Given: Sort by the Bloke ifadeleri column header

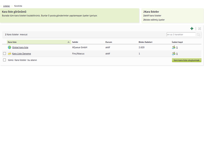Looking at the screenshot, I should click(x=145, y=42).
